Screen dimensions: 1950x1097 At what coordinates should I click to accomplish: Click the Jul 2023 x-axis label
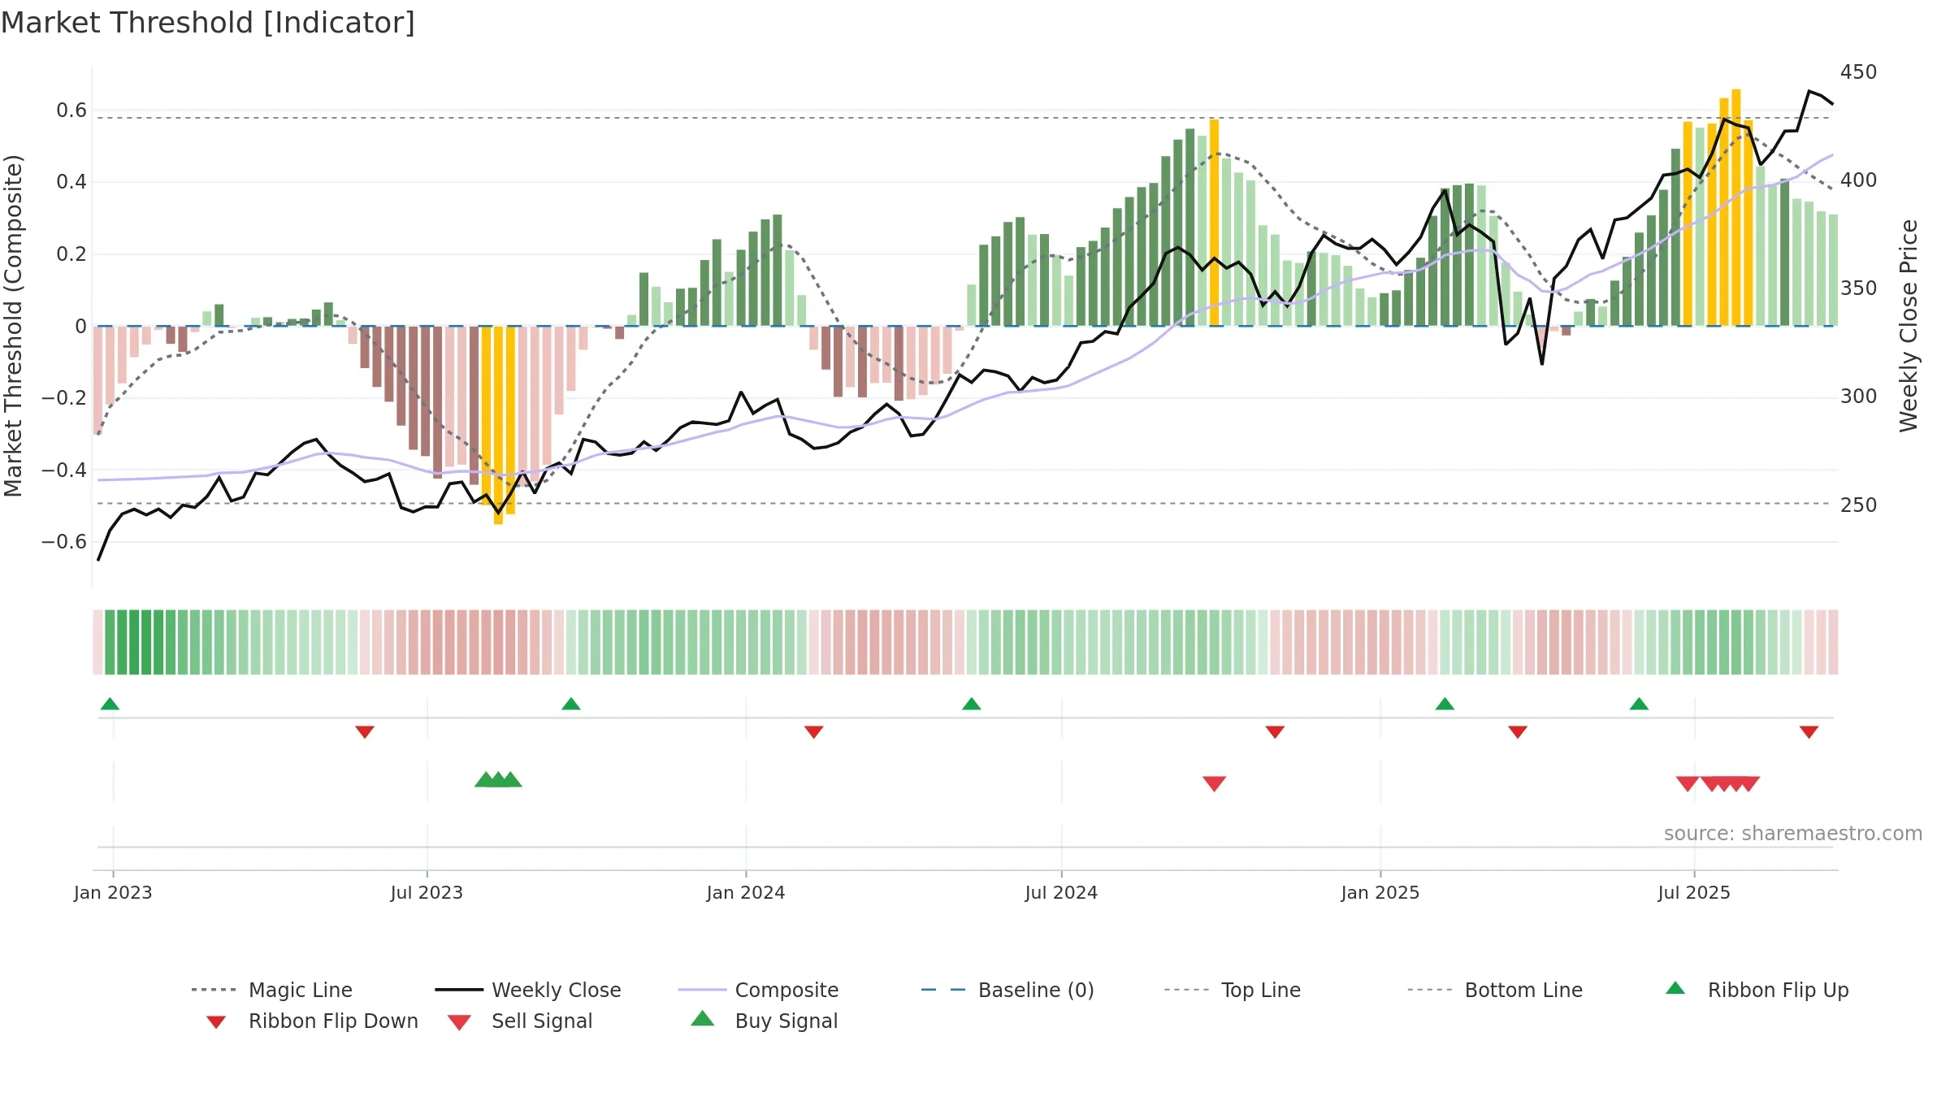pyautogui.click(x=427, y=892)
